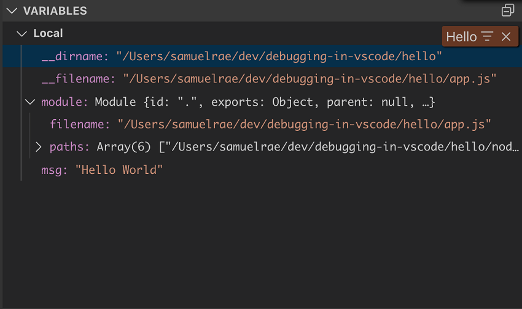This screenshot has width=522, height=309.
Task: Collapse the Local scope chevron
Action: (x=21, y=34)
